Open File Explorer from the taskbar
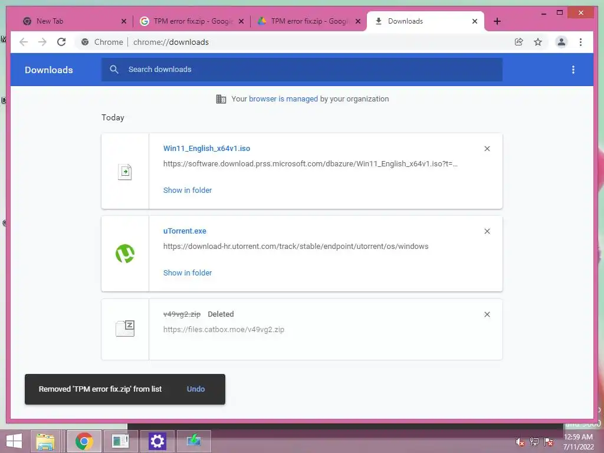 coord(45,441)
